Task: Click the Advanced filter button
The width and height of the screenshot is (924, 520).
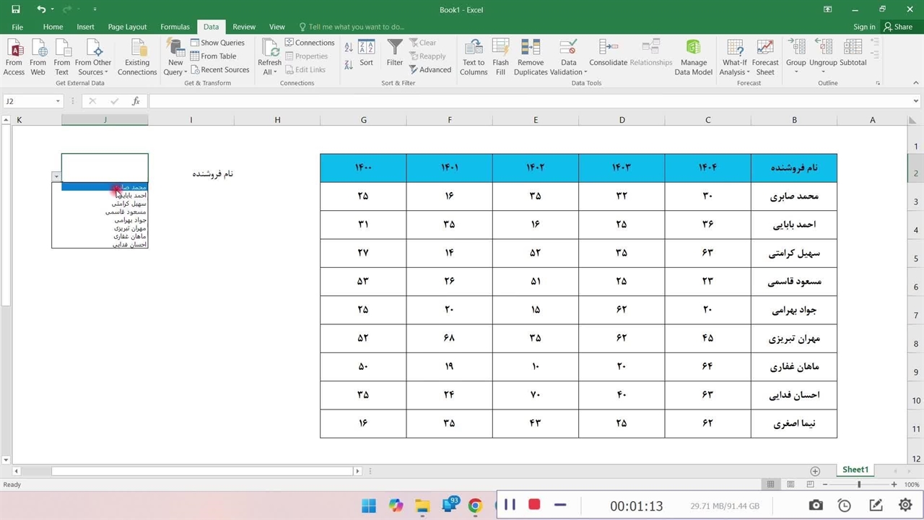Action: (x=430, y=70)
